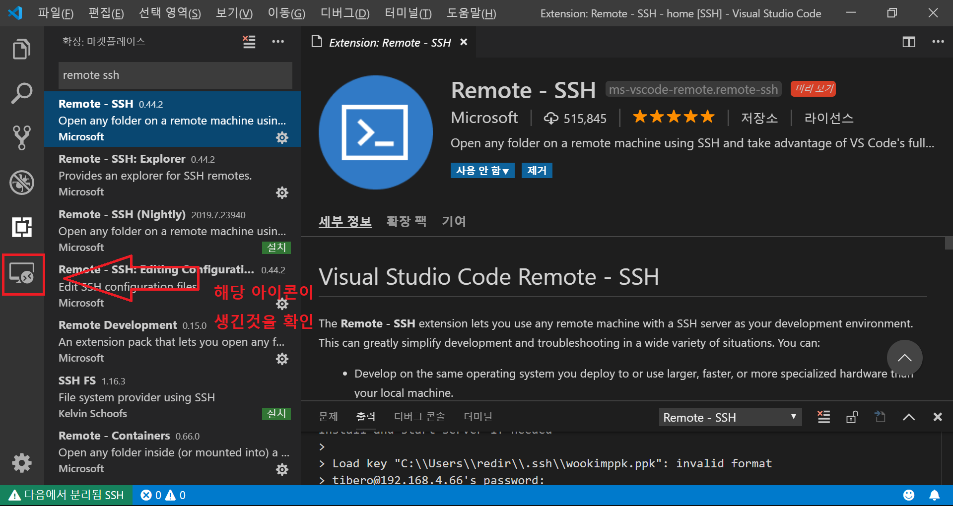Open the 터미널(T) menu
This screenshot has width=953, height=506.
click(x=408, y=13)
